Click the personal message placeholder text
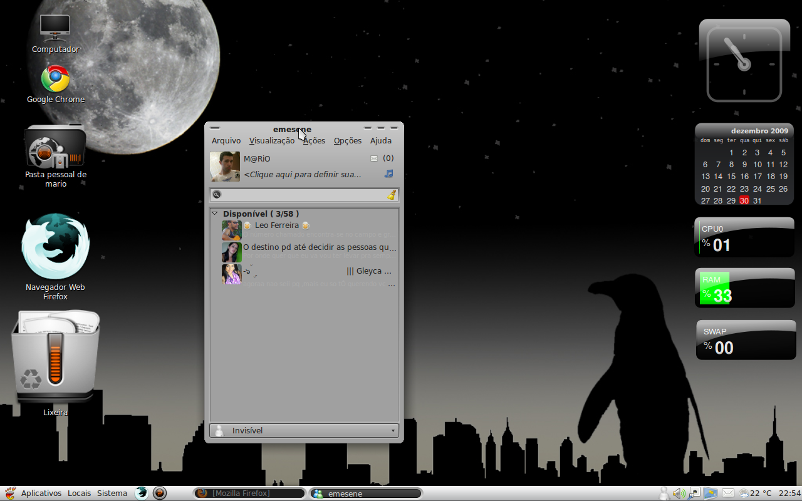The width and height of the screenshot is (802, 501). coord(303,174)
